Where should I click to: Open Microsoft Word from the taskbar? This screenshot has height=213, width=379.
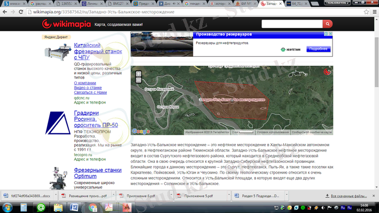click(74, 207)
